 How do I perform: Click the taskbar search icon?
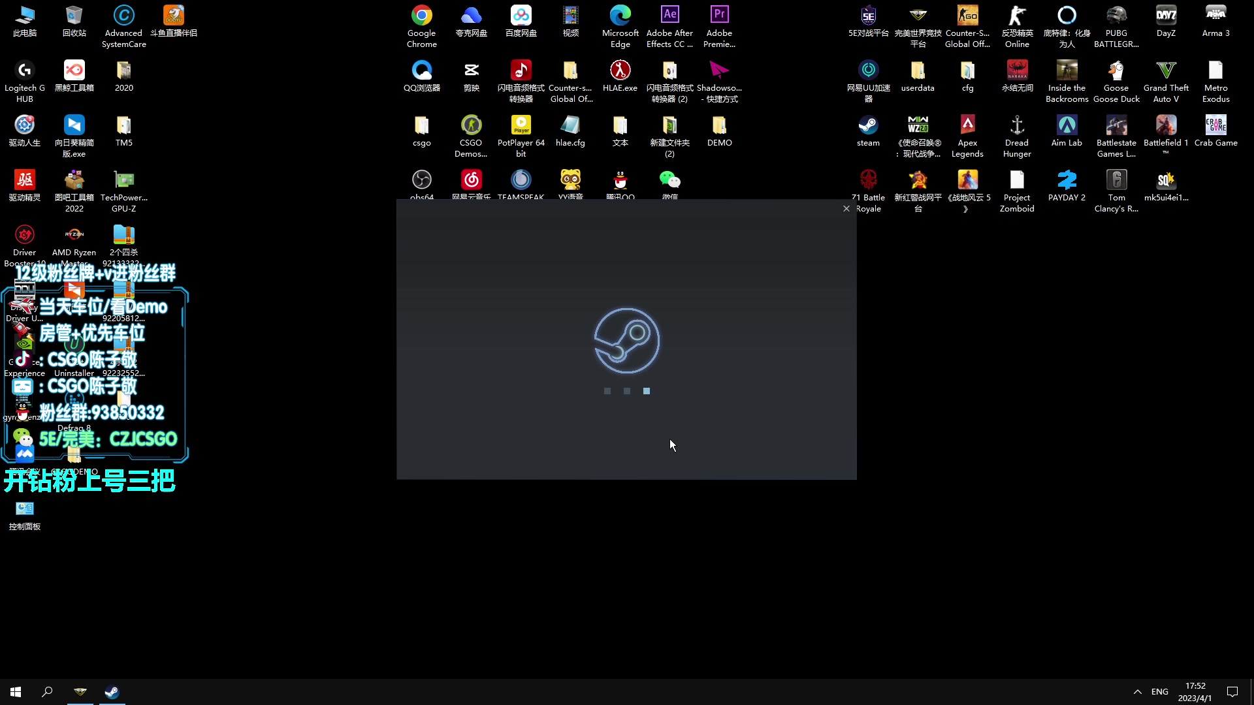click(x=47, y=692)
